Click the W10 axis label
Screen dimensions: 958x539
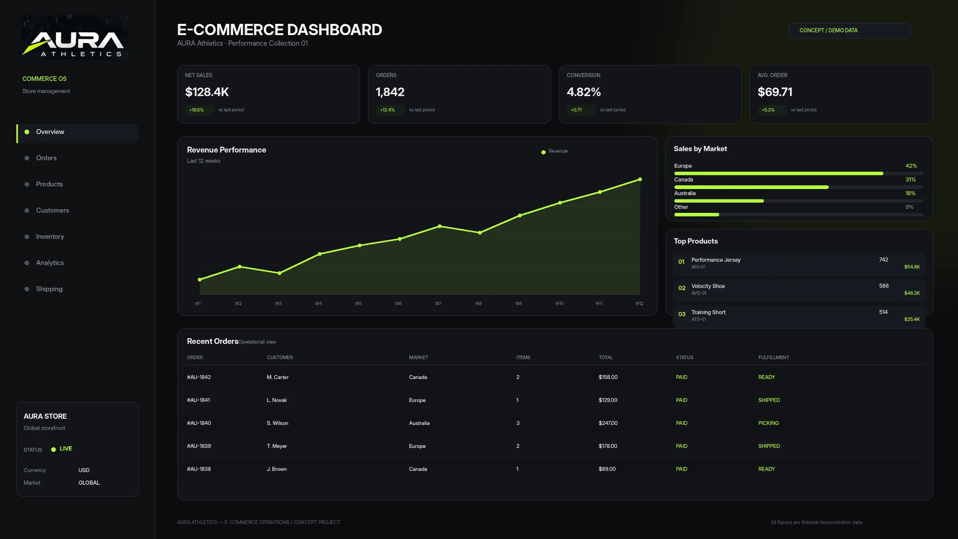[559, 304]
